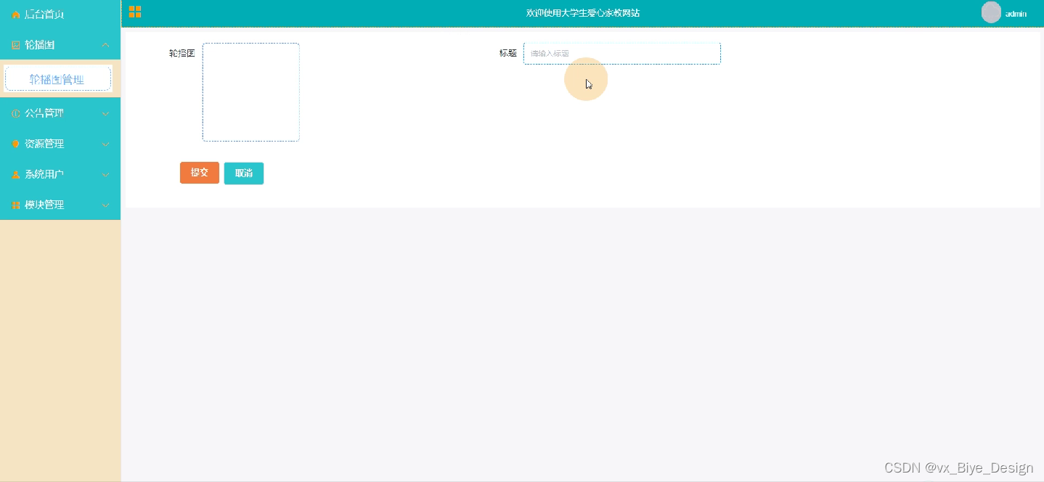Expand the 系统用户 chevron
This screenshot has height=482, width=1044.
(x=105, y=174)
